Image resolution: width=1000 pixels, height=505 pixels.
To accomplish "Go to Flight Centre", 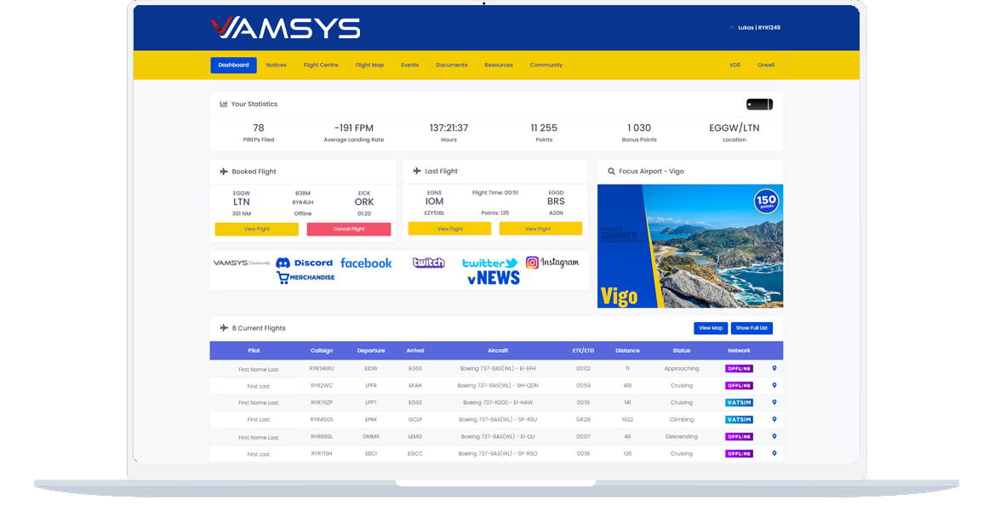I will [321, 65].
